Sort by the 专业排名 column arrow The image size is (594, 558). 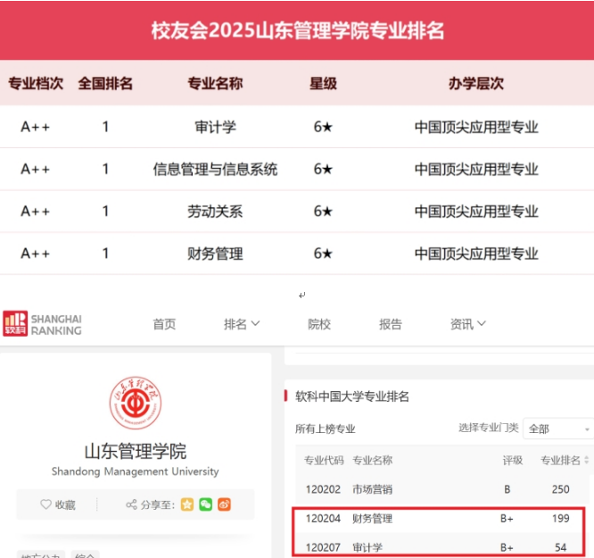[x=586, y=461]
